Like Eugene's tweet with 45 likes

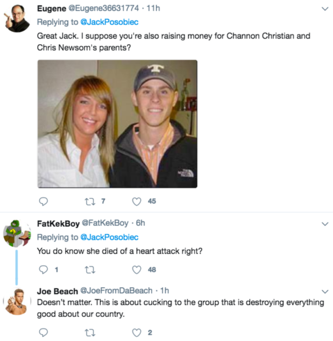(137, 201)
